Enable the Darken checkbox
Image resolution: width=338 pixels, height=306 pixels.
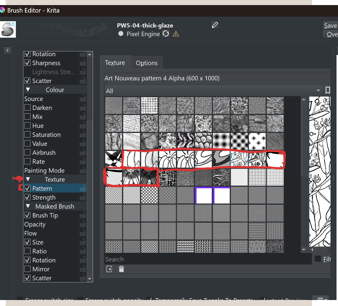coord(28,108)
